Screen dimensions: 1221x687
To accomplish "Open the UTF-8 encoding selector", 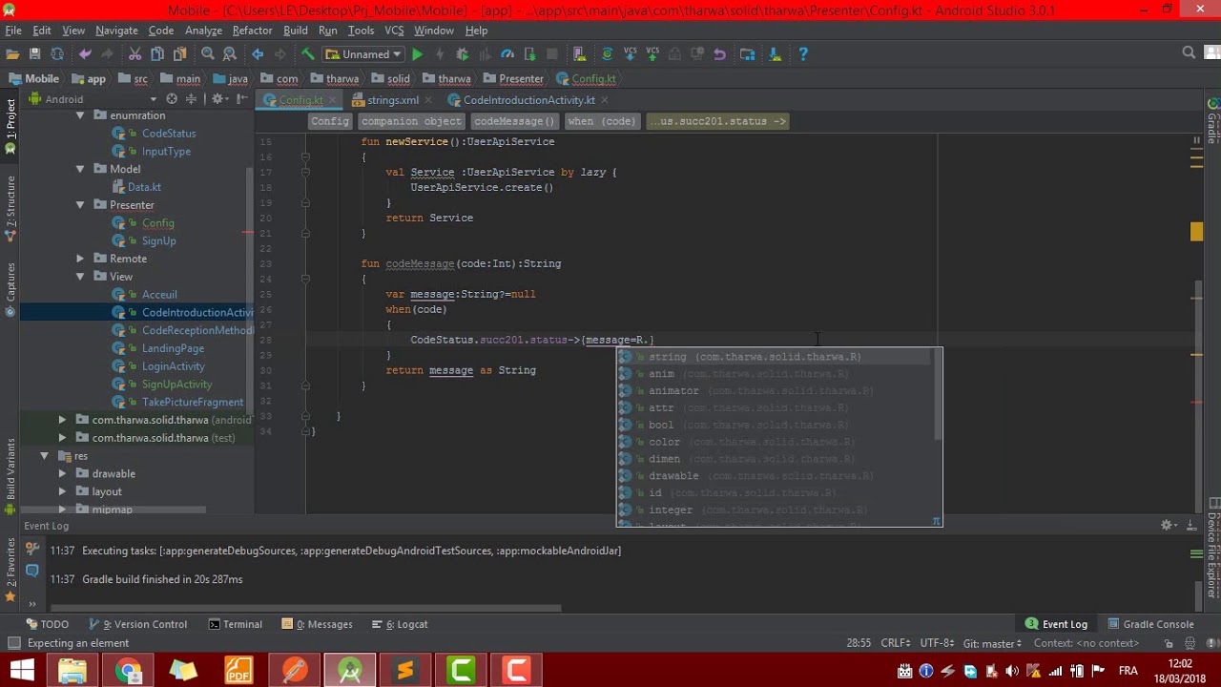I will [x=937, y=643].
